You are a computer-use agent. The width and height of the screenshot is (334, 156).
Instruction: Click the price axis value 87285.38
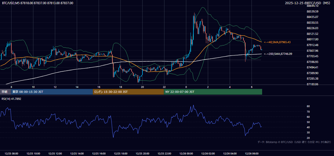(313, 79)
